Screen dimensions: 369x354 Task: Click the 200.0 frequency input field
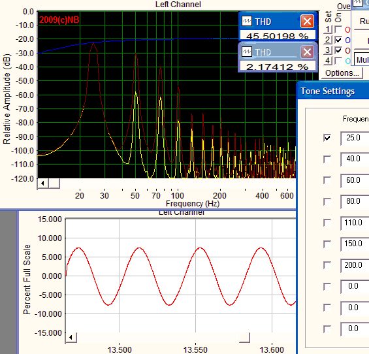[x=355, y=265]
